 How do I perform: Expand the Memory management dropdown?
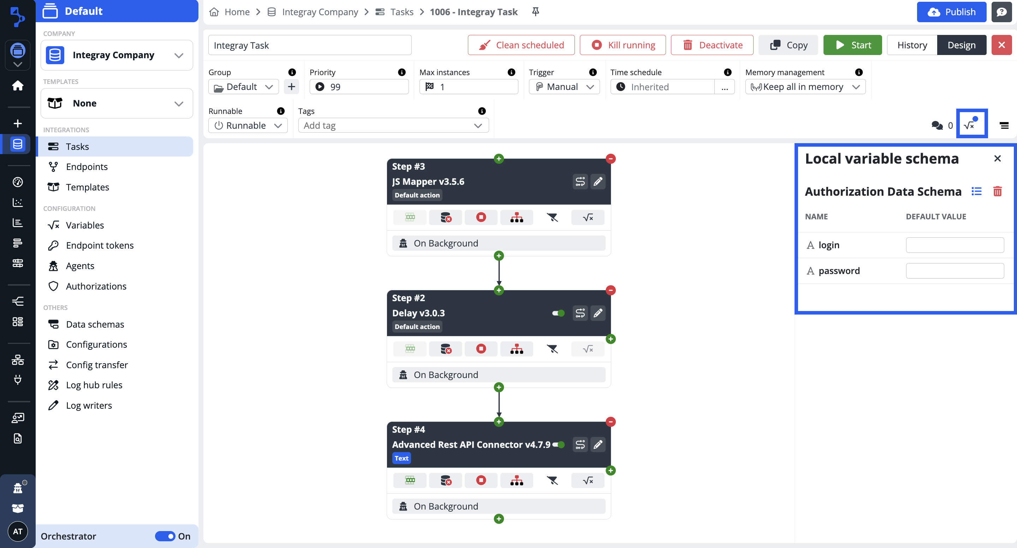[805, 87]
